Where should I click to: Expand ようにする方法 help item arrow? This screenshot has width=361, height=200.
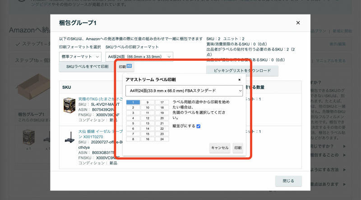click(x=344, y=170)
